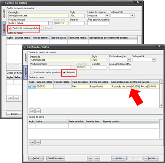165x163 pixels.
Task: Click Incluir button in front window
Action: pyautogui.click(x=119, y=158)
